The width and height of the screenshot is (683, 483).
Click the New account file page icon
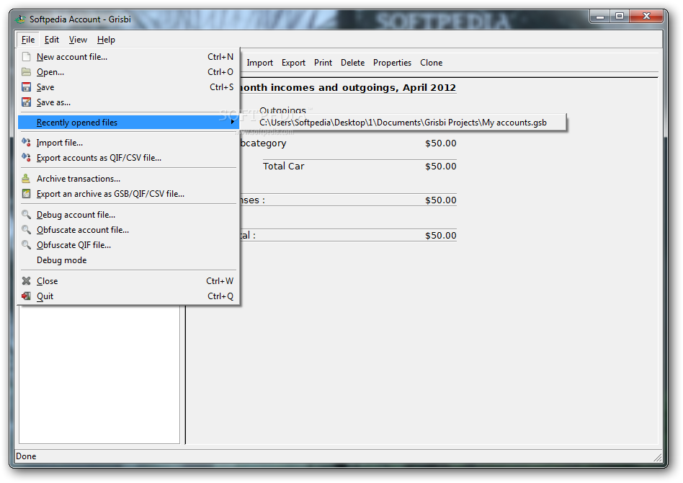click(x=27, y=57)
